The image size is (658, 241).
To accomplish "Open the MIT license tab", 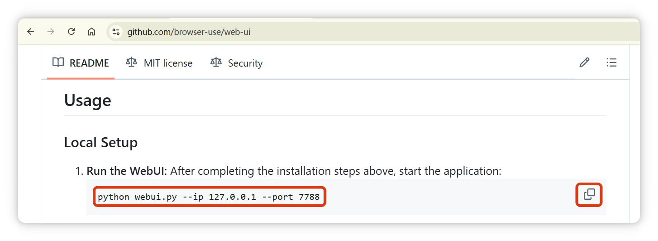I will pyautogui.click(x=159, y=63).
